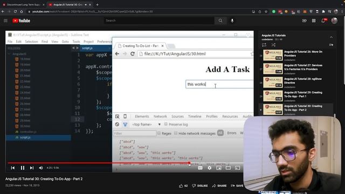Switch to the DevTools Sources tab

177,116
